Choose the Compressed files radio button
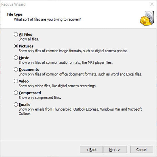Image resolution: width=157 pixels, height=157 pixels. [16, 93]
